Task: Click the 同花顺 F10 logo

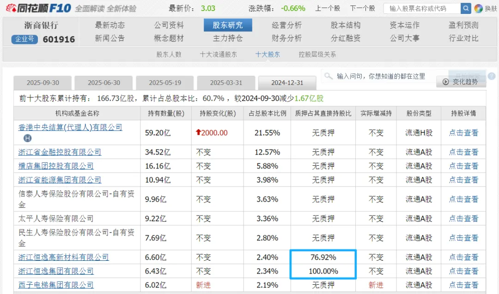Action: pos(38,8)
